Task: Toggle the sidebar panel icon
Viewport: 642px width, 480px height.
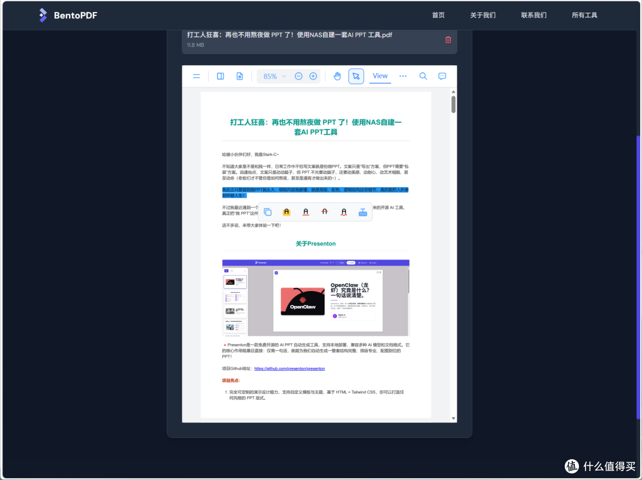Action: pyautogui.click(x=221, y=76)
